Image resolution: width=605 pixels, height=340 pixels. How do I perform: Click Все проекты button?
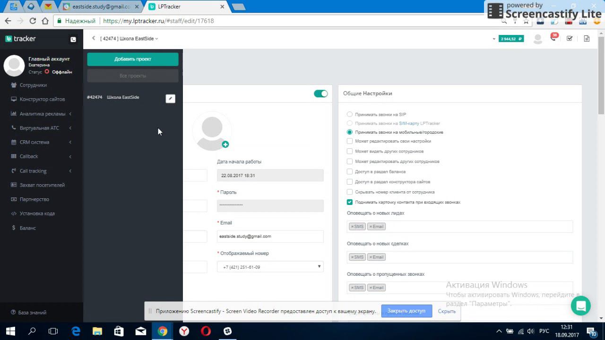133,76
